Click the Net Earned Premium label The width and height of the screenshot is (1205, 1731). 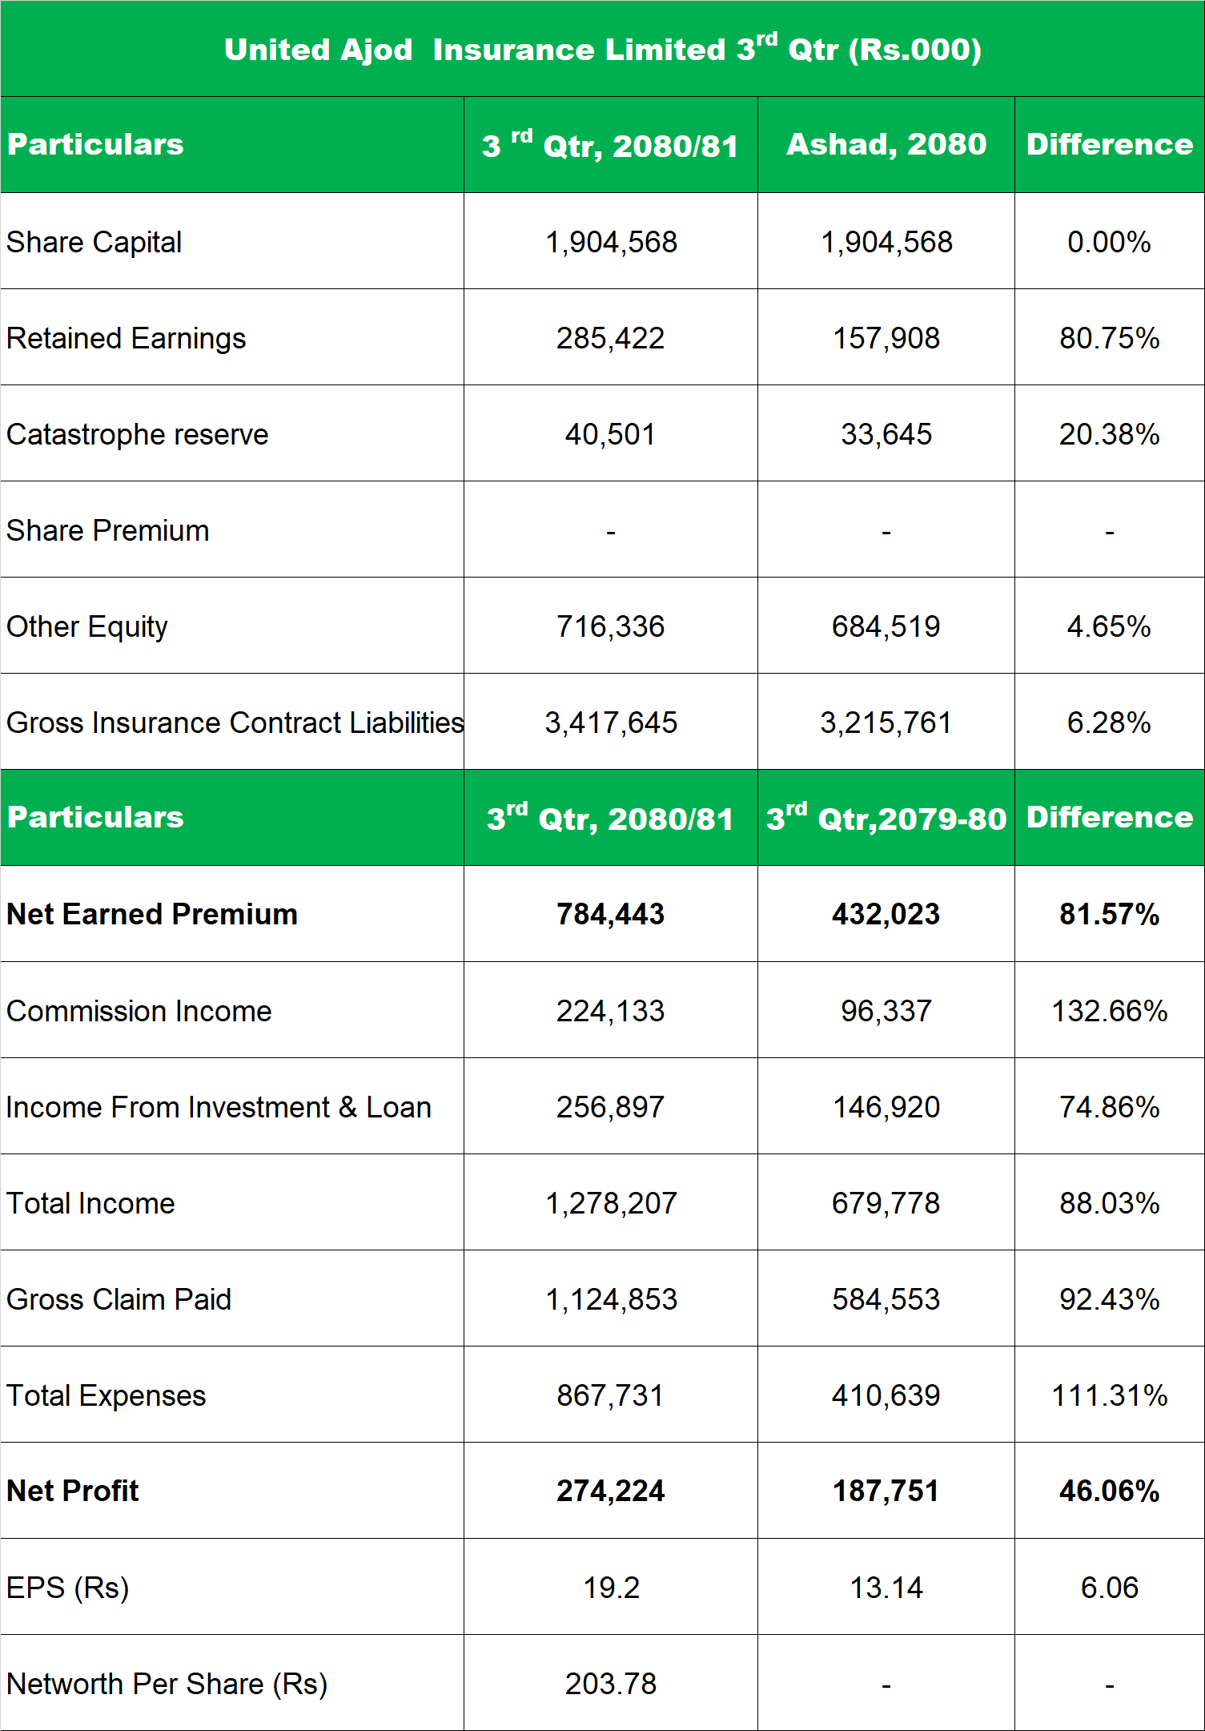(151, 914)
